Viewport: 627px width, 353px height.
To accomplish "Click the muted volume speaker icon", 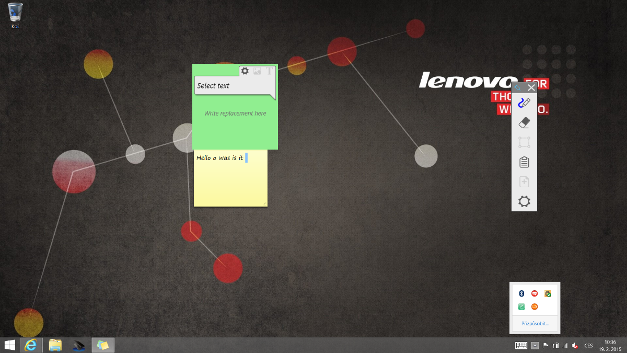I will [575, 345].
